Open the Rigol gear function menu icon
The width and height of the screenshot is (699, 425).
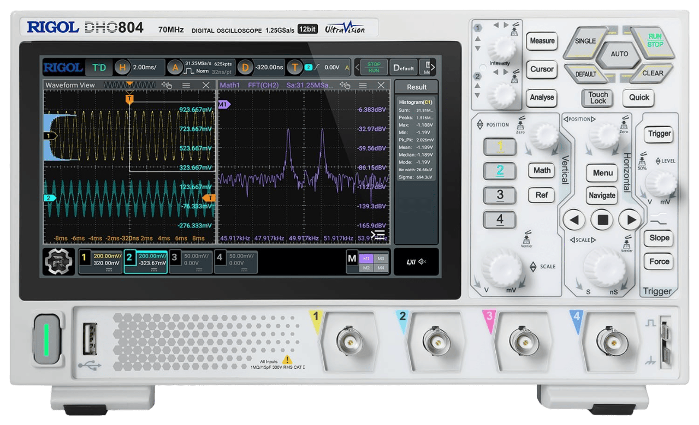tap(58, 261)
